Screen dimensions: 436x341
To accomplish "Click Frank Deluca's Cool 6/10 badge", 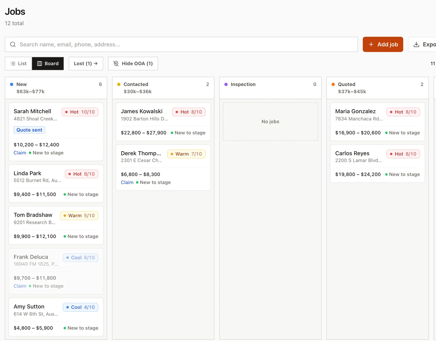I will [81, 258].
